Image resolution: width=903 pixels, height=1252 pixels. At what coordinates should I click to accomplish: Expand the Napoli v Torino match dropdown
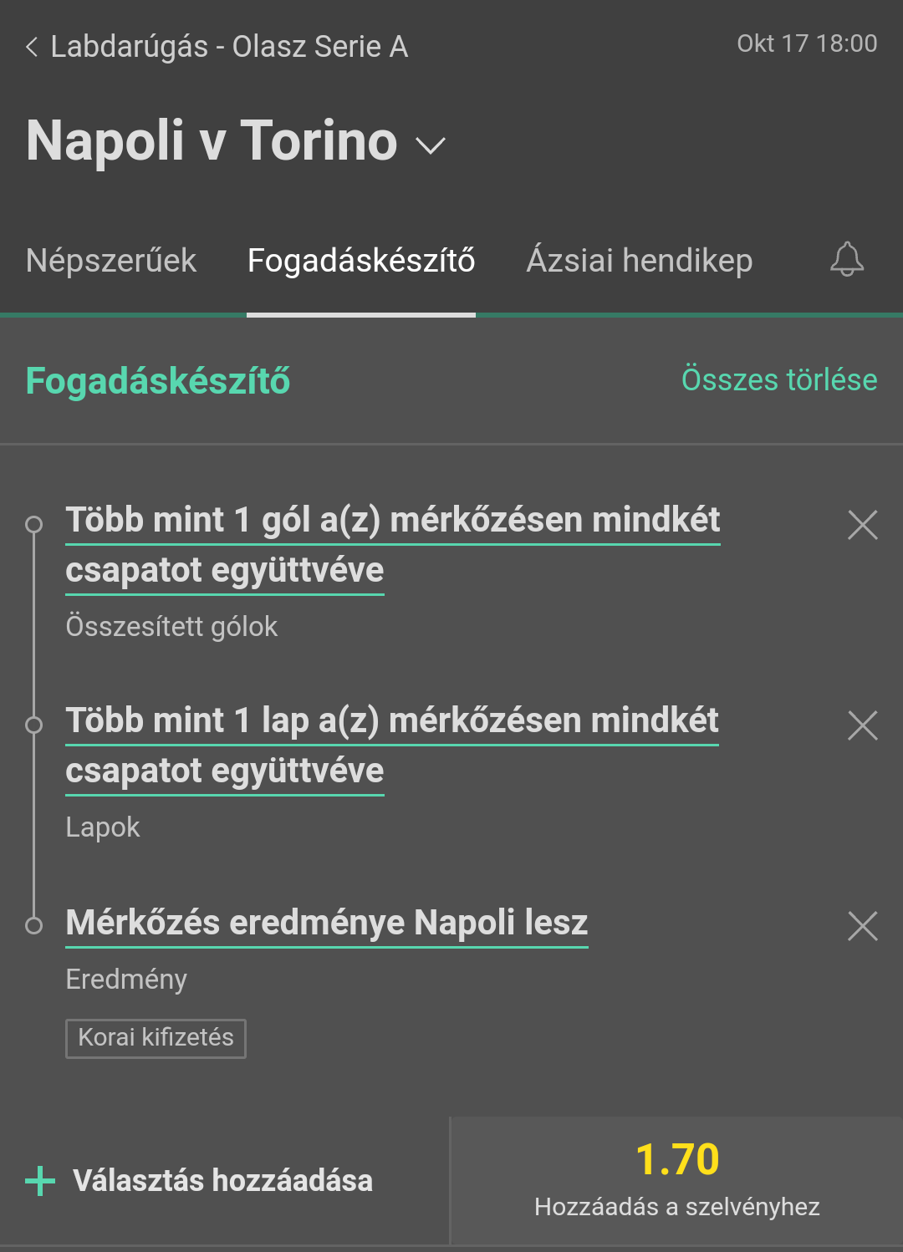(431, 146)
